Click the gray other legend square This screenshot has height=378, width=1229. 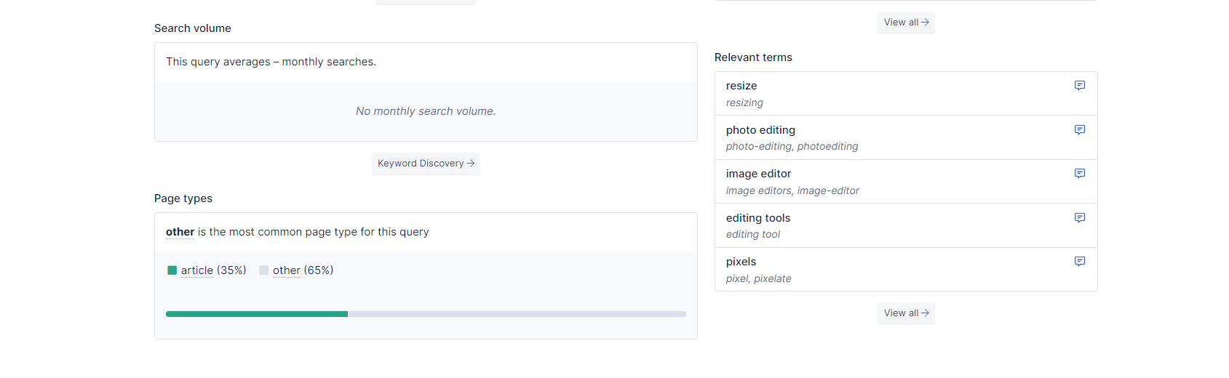pos(264,270)
